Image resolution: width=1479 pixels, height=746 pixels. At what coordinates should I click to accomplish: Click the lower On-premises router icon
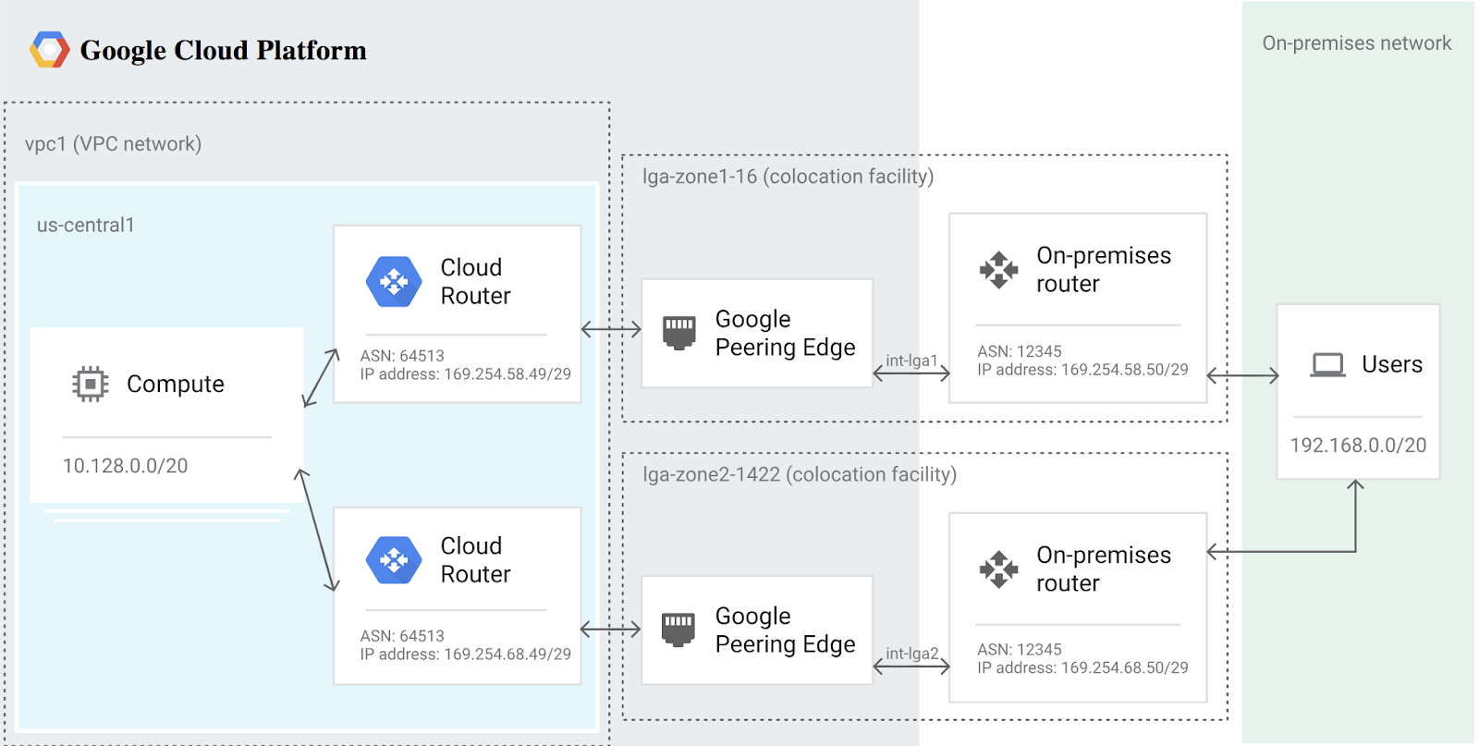(998, 569)
